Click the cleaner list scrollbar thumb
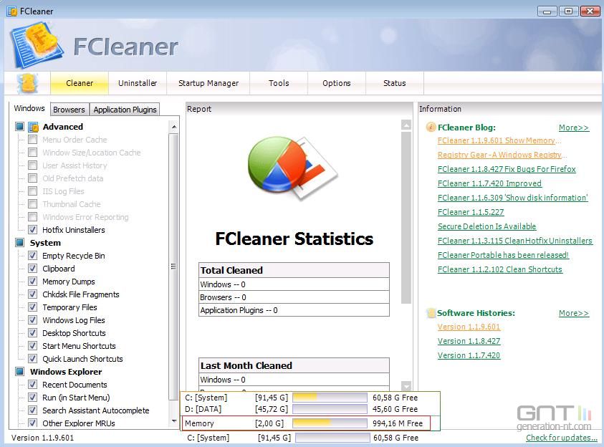This screenshot has width=604, height=447. pyautogui.click(x=173, y=266)
